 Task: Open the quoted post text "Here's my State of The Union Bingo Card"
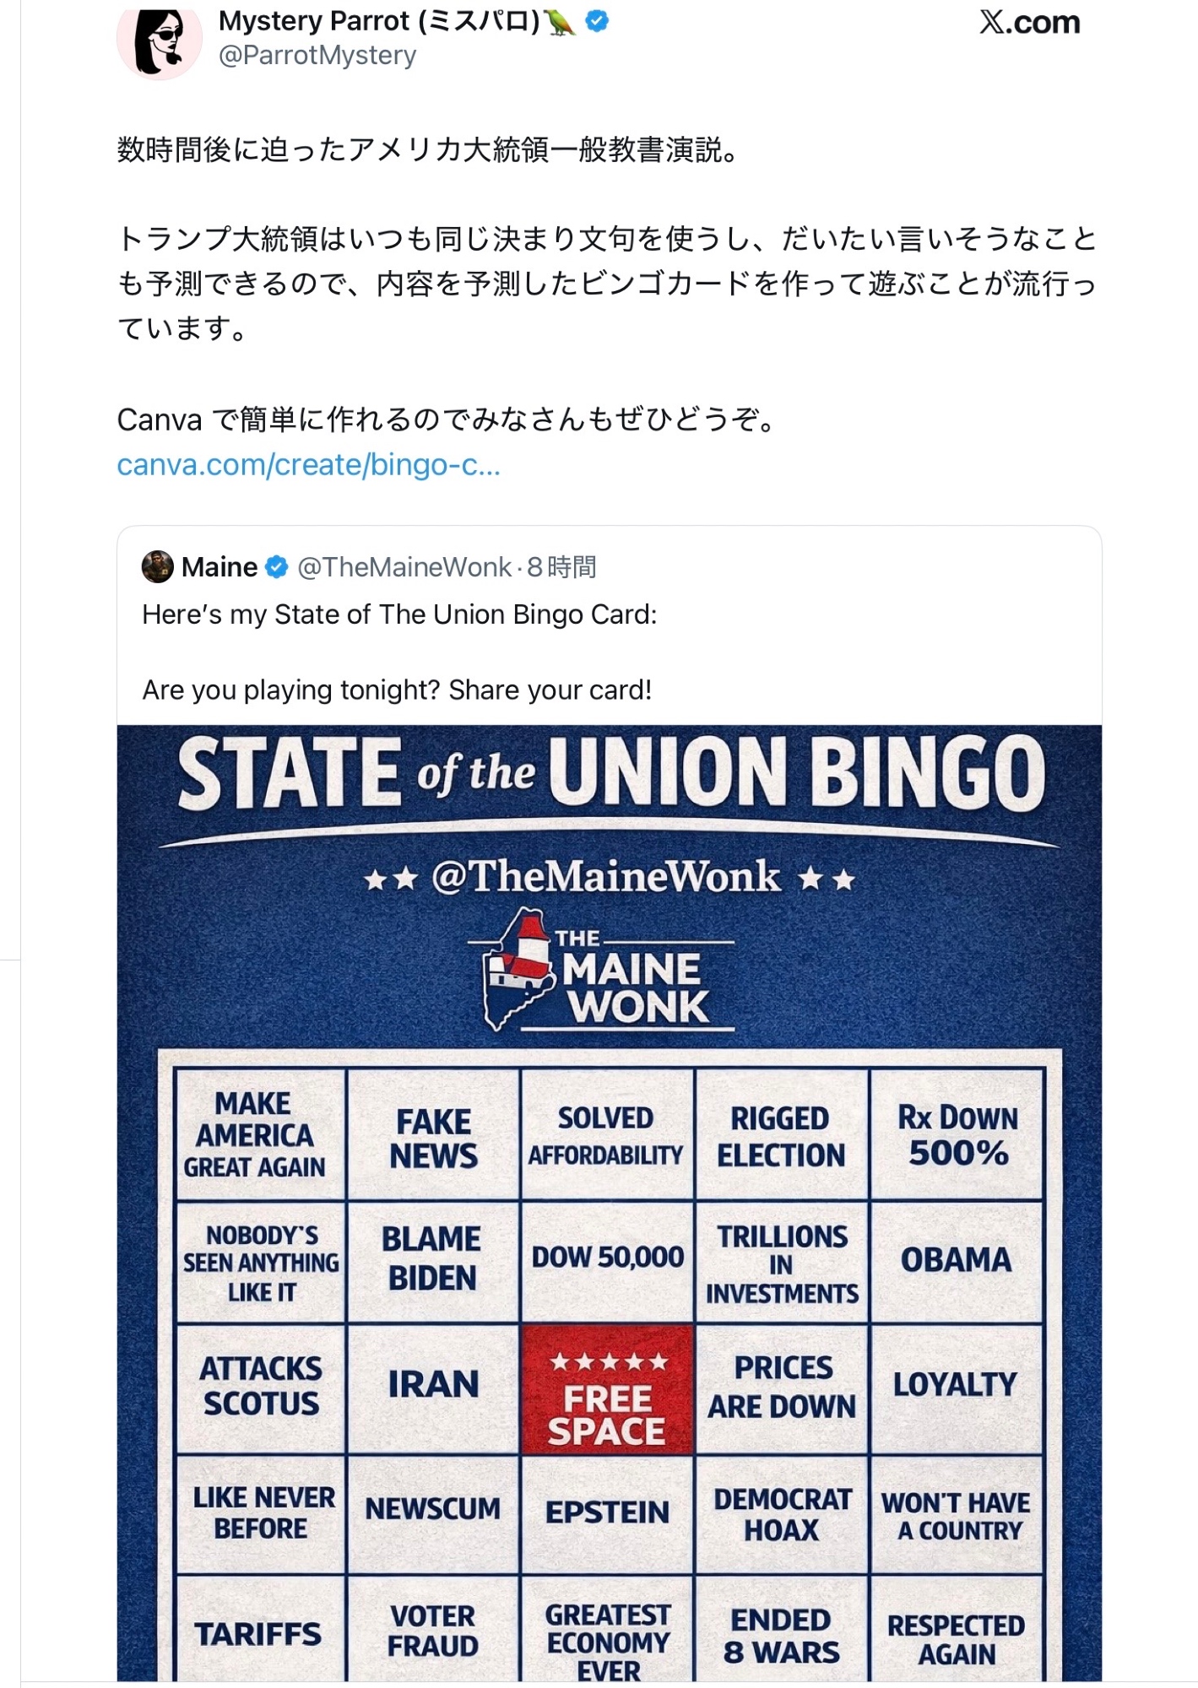coord(399,614)
